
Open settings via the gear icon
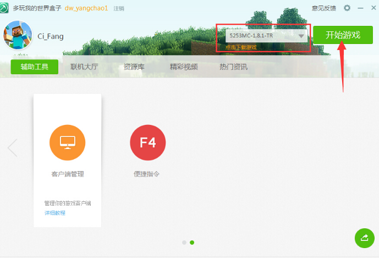click(x=347, y=8)
